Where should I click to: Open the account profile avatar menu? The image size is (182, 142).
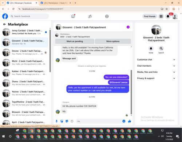(175, 16)
